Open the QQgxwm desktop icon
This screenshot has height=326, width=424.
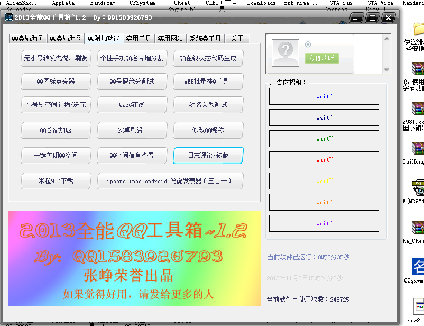point(418,267)
